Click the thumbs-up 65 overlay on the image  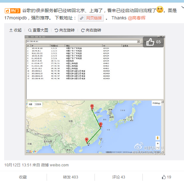point(153,42)
